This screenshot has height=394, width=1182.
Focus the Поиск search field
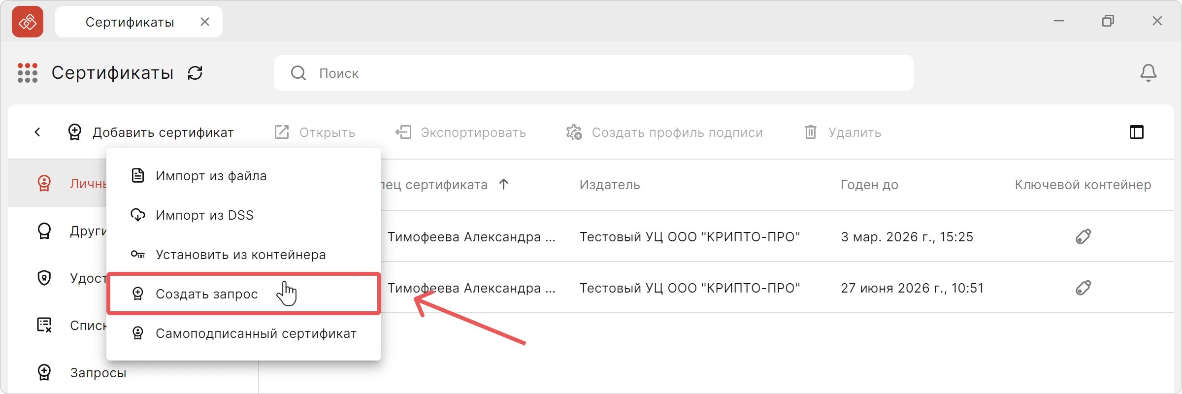(x=593, y=73)
